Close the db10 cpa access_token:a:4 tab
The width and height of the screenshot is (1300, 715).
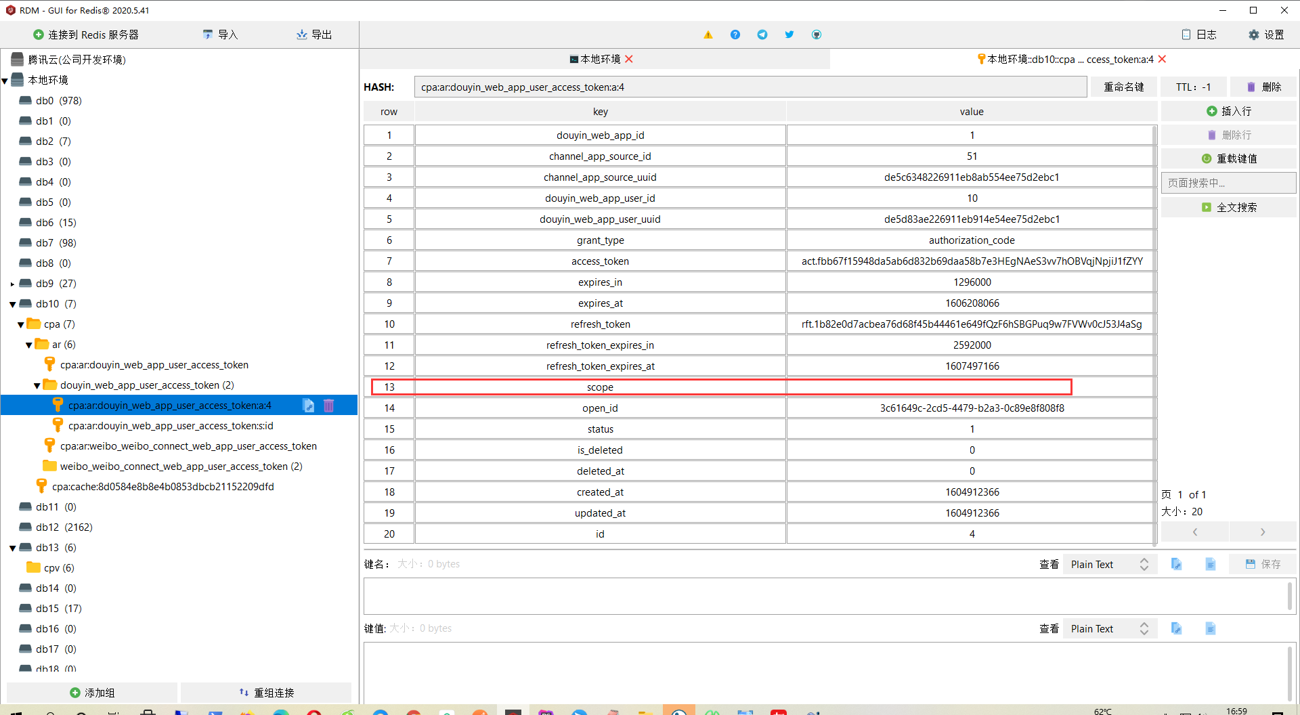pyautogui.click(x=1163, y=59)
